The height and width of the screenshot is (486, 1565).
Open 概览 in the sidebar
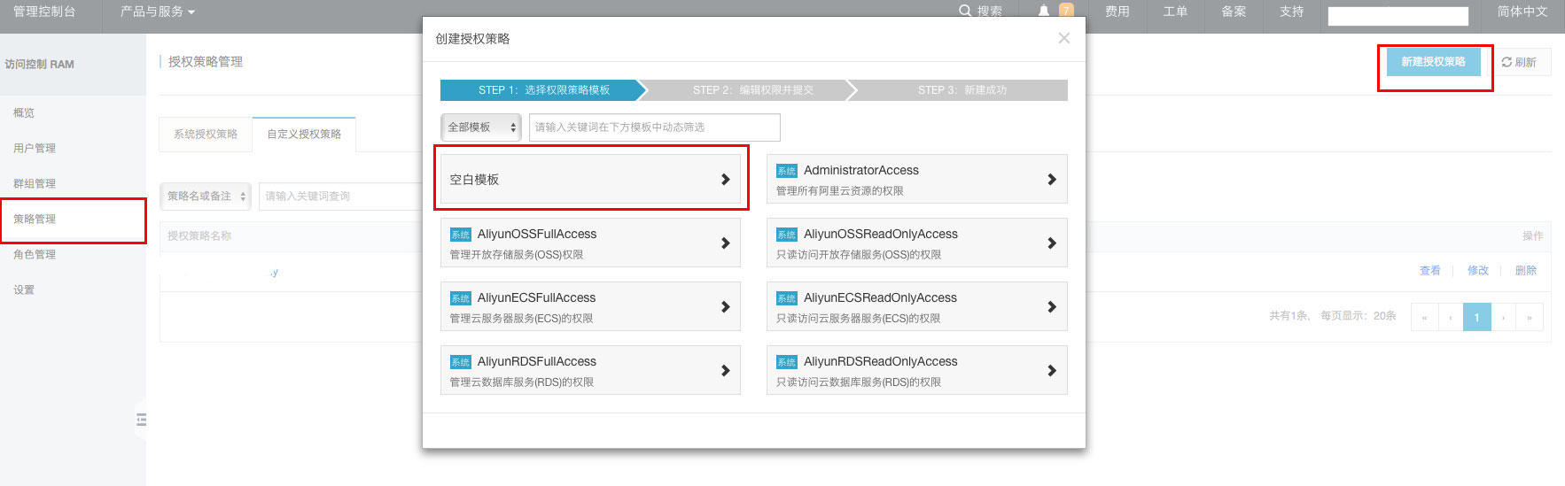point(24,113)
